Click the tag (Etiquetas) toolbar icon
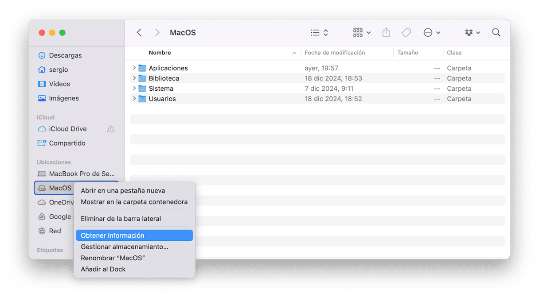Screen dimensions: 539x297 (x=406, y=32)
